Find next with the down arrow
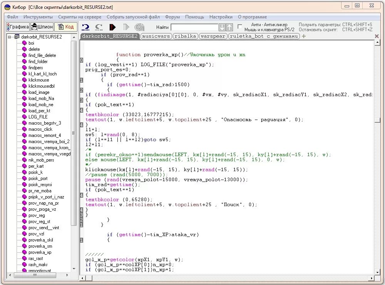The width and height of the screenshot is (385, 285). pos(222,27)
